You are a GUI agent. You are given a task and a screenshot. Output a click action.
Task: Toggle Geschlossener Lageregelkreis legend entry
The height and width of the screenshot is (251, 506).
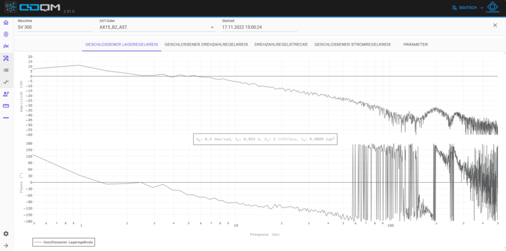pyautogui.click(x=64, y=242)
